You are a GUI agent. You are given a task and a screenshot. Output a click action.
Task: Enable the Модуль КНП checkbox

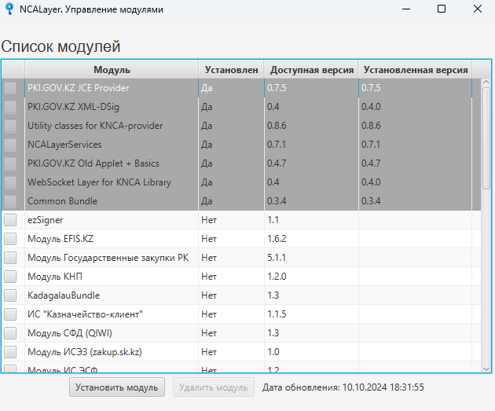click(x=10, y=277)
